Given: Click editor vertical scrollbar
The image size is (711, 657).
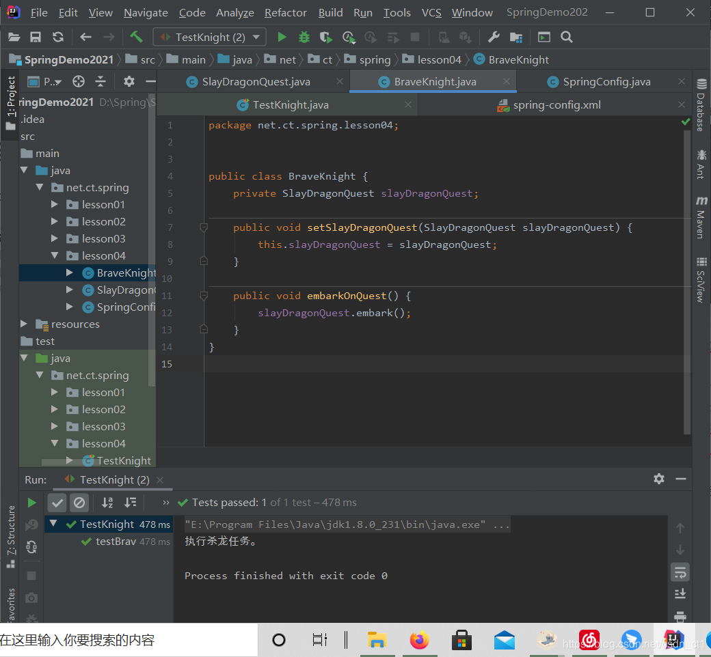Looking at the screenshot, I should click(687, 281).
